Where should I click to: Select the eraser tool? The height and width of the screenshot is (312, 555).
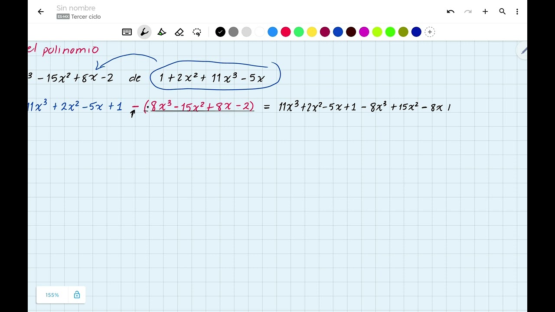pos(179,32)
